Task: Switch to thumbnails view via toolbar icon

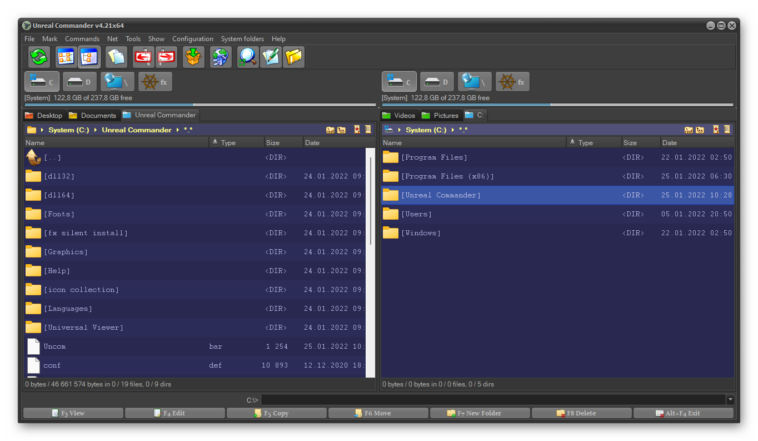Action: pyautogui.click(x=66, y=57)
